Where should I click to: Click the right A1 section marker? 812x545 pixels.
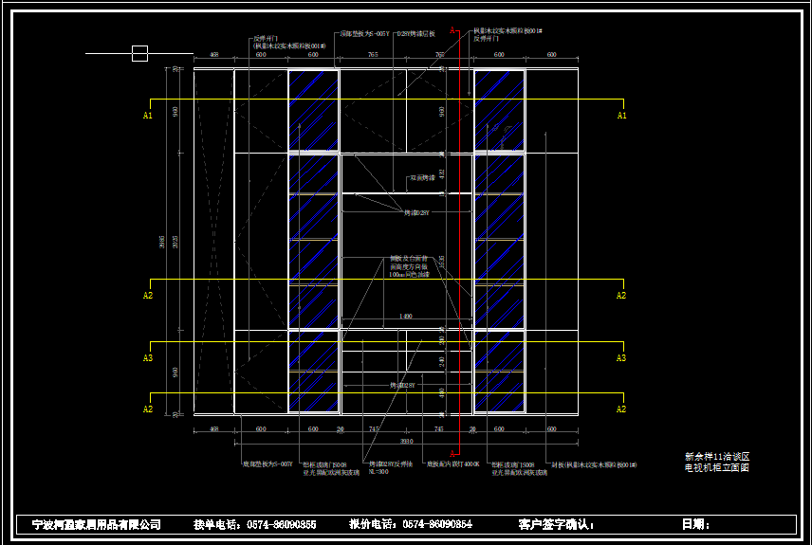[x=621, y=116]
